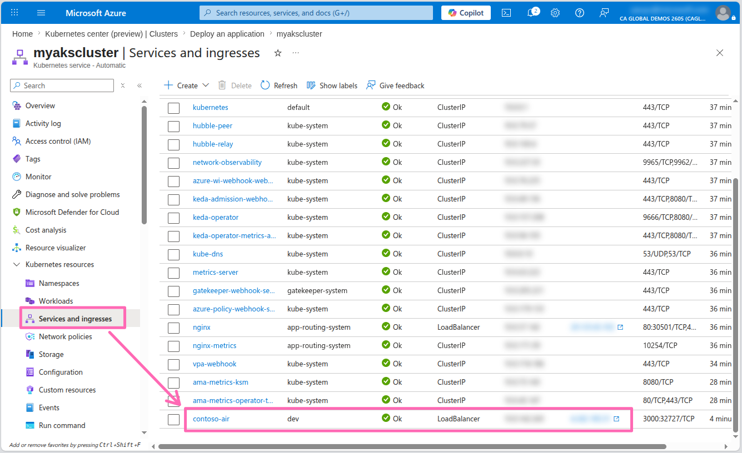742x453 pixels.
Task: Collapse the sidebar with double chevron
Action: (140, 85)
